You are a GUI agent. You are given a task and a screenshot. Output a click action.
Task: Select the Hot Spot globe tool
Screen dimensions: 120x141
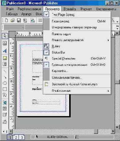5,103
